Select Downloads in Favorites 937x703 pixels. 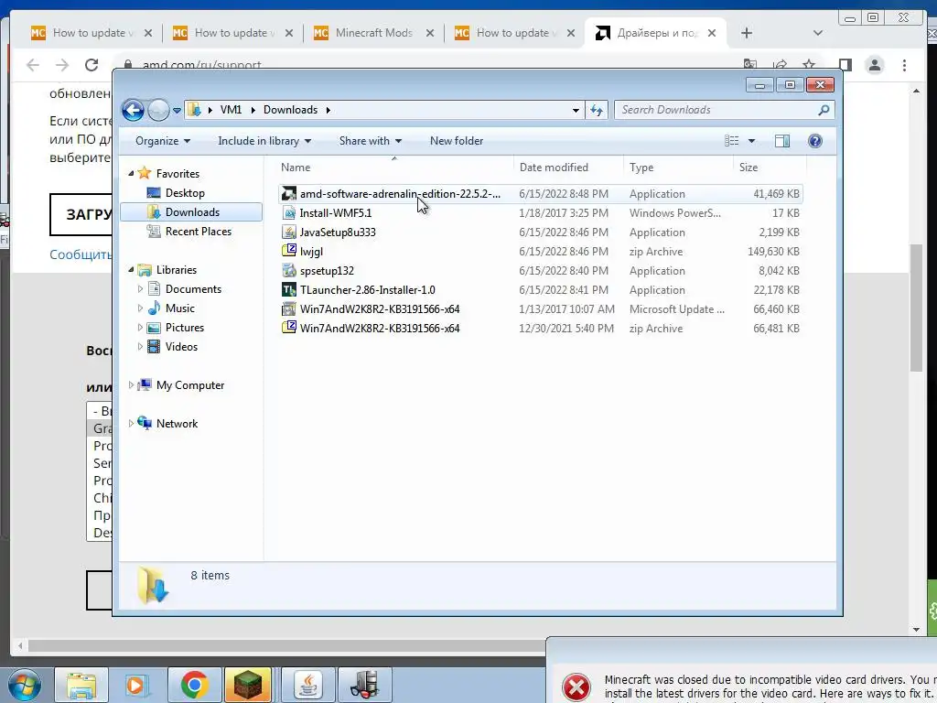[x=191, y=212]
